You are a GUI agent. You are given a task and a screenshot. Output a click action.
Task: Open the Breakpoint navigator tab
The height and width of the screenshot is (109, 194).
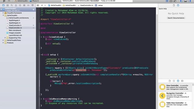tap(28, 5)
